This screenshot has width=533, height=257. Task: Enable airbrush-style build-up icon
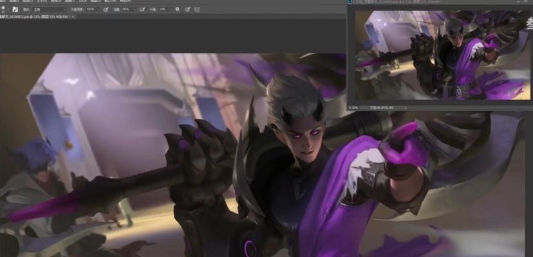pyautogui.click(x=142, y=10)
